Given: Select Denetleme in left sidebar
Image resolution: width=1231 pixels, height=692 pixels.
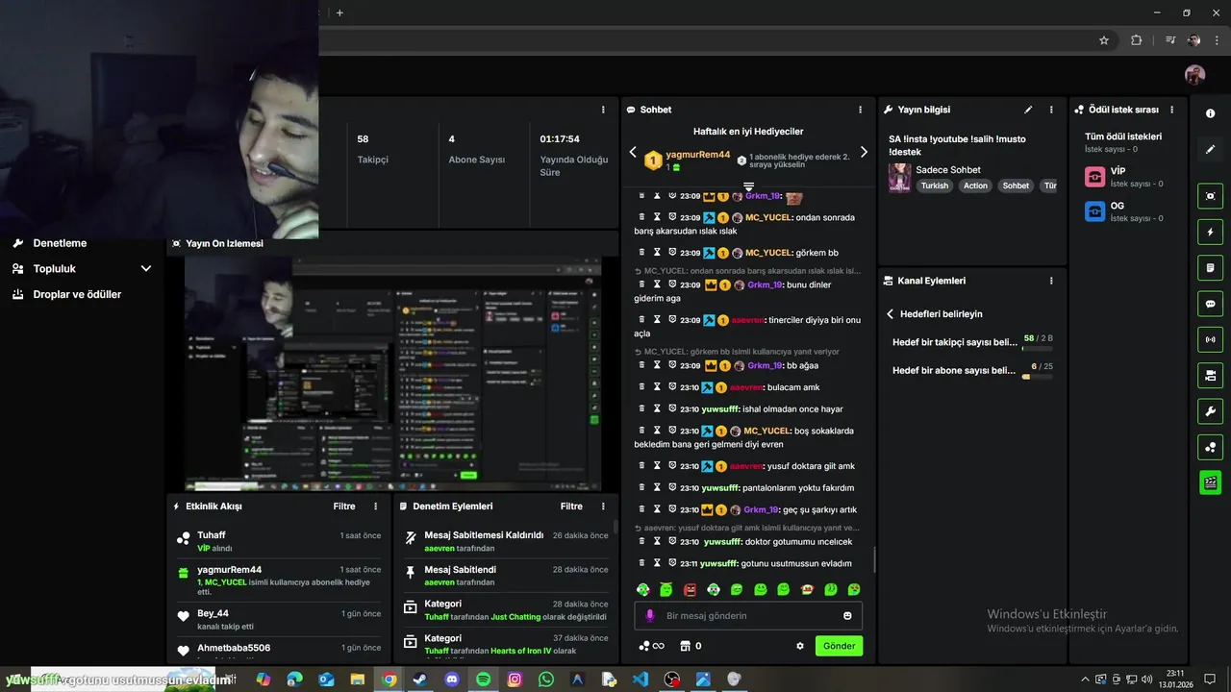Looking at the screenshot, I should [x=60, y=243].
